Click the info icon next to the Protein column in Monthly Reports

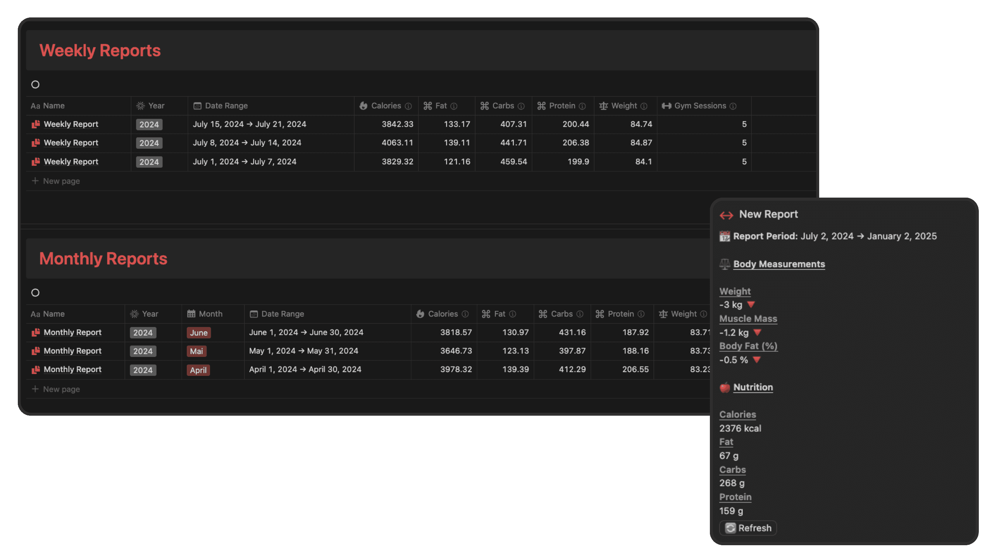point(641,314)
